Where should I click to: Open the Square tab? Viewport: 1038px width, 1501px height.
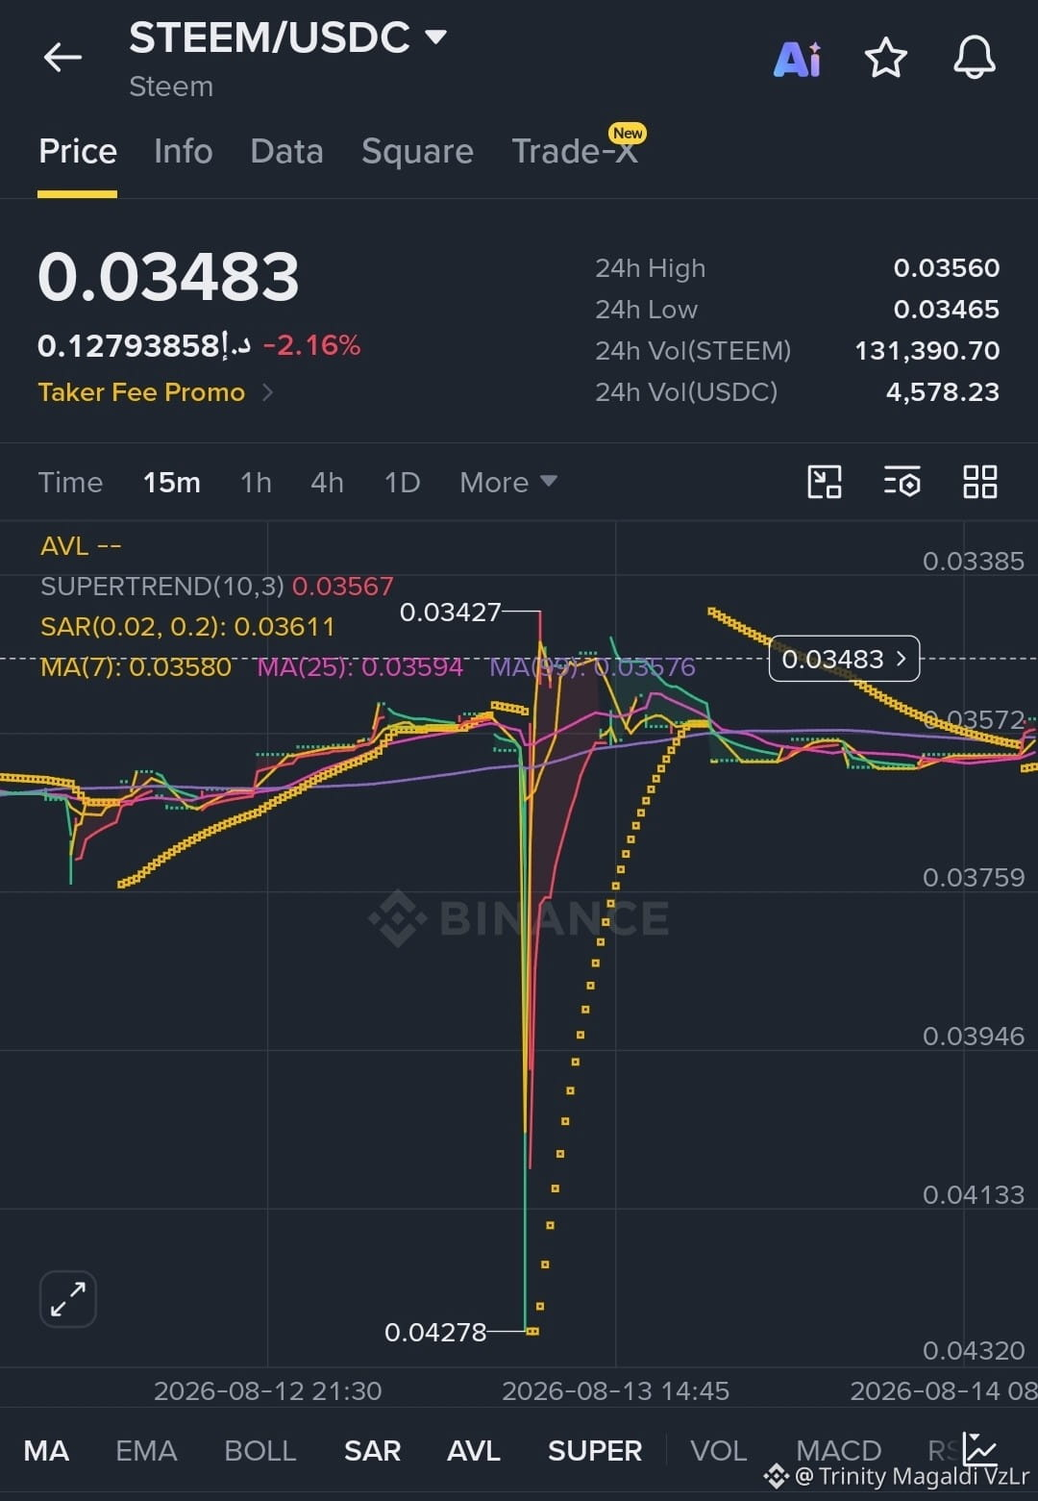click(417, 151)
